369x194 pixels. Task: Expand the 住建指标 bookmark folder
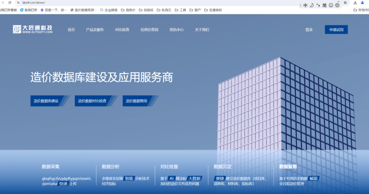tap(213, 10)
